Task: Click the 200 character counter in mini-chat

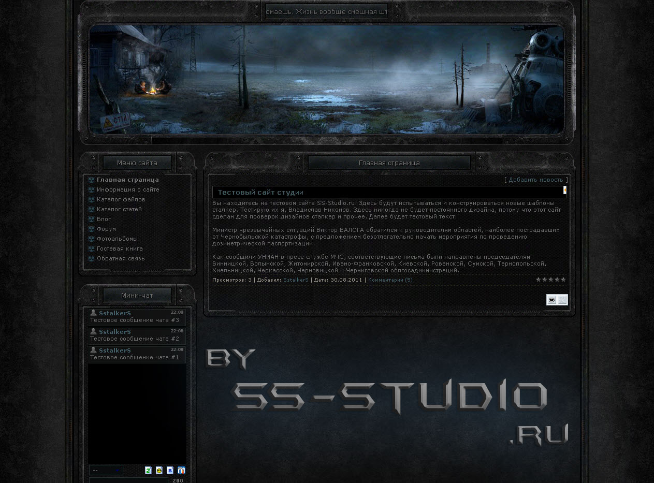Action: click(178, 480)
